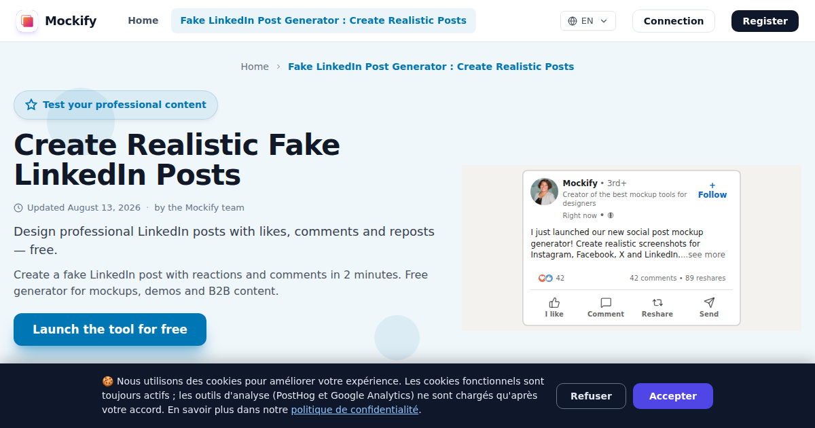815x428 pixels.
Task: Click the Follow link in the post
Action: 712,195
